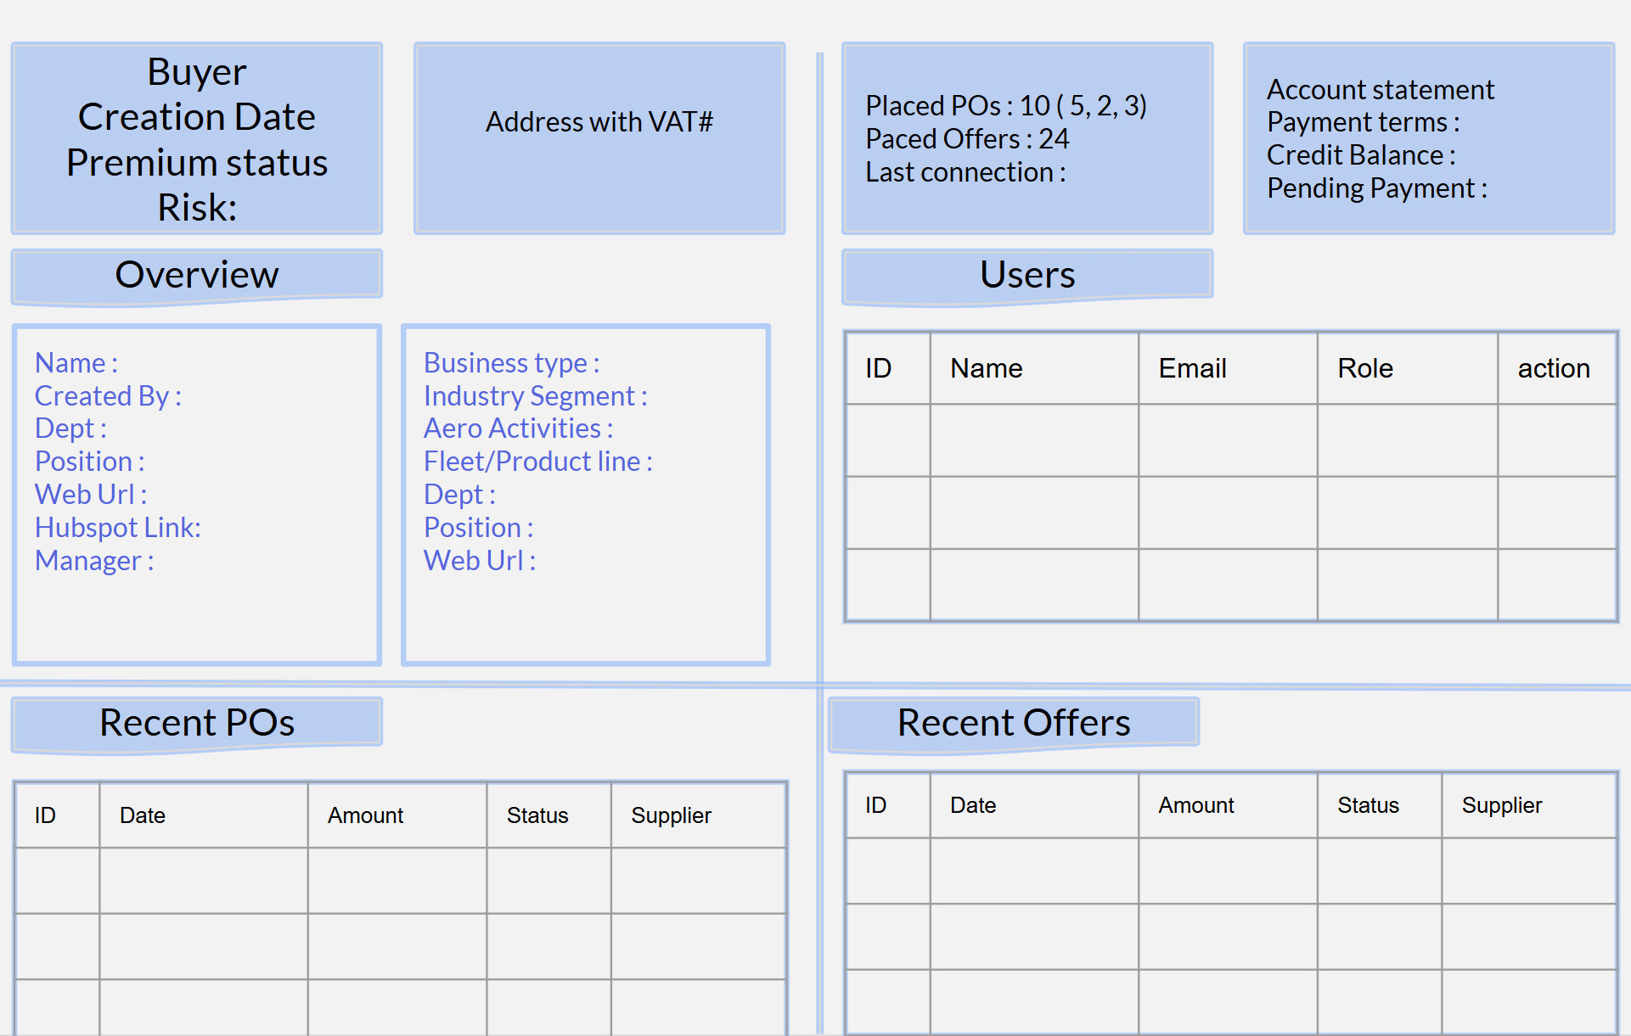Click the Credit Balance line
Screen dimensions: 1631x1036
[1360, 155]
